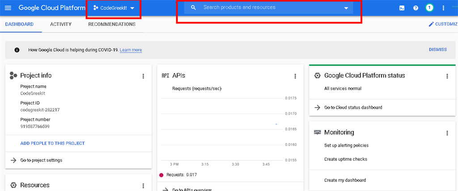Click the 0.0175 y-axis value
Image resolution: width=458 pixels, height=191 pixels.
click(291, 98)
